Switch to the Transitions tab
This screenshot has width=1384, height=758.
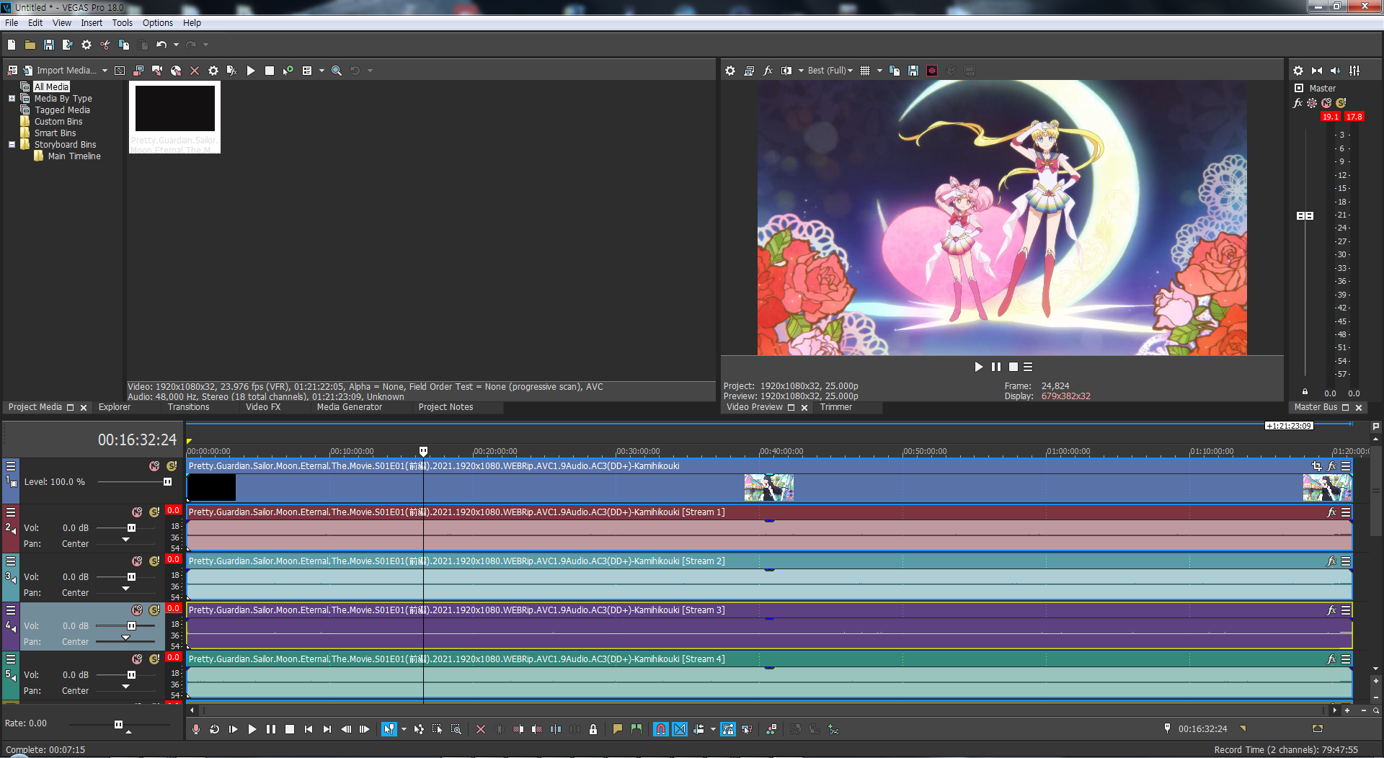pyautogui.click(x=189, y=407)
